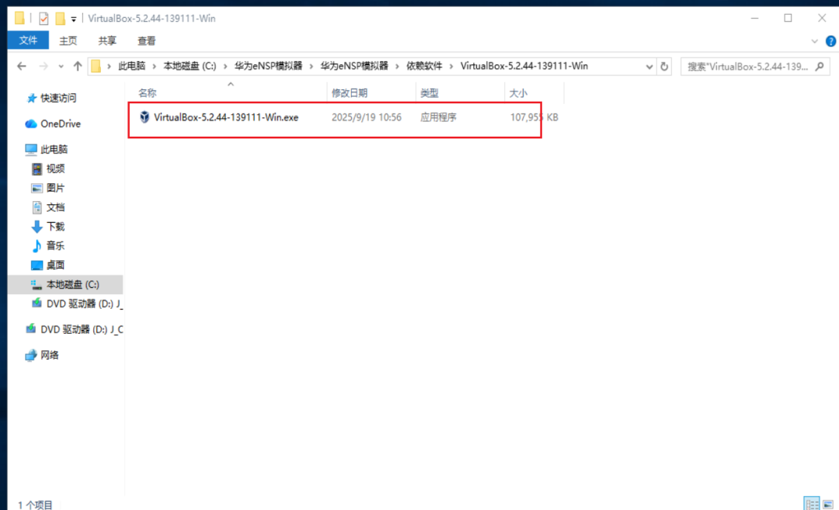The height and width of the screenshot is (510, 839).
Task: Switch to the 主页 ribbon tab
Action: (x=68, y=40)
